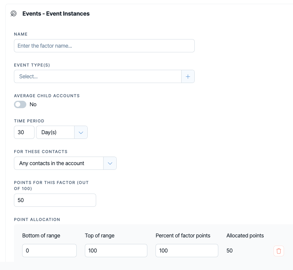The image size is (293, 270).
Task: Click the points for this factor field
Action: click(x=55, y=200)
